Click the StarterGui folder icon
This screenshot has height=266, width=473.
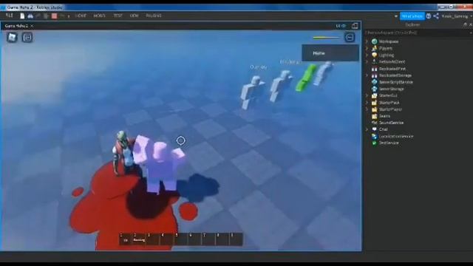pos(375,95)
